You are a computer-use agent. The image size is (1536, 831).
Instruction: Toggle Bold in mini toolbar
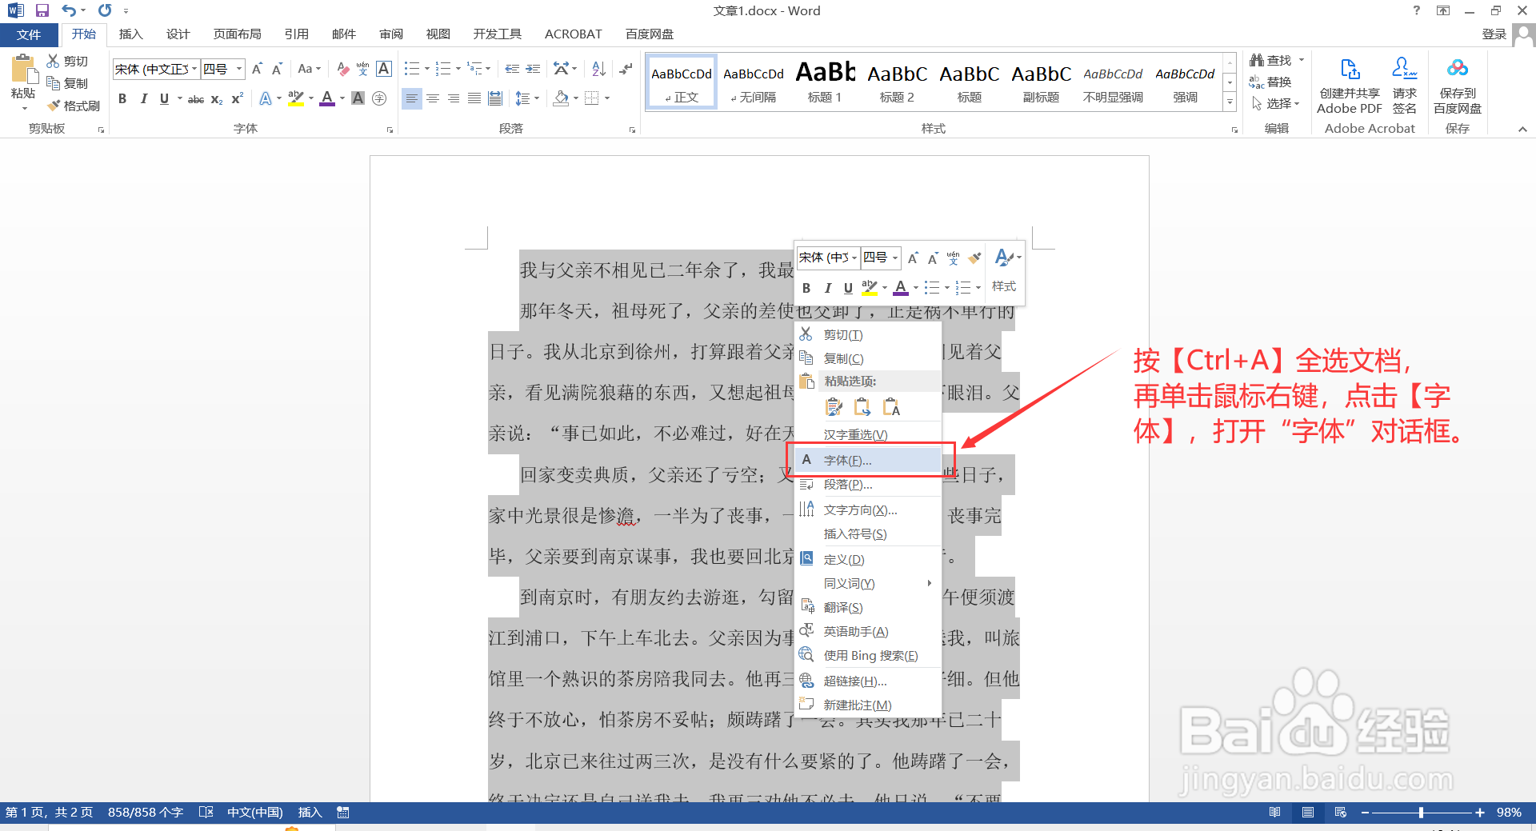pyautogui.click(x=806, y=288)
